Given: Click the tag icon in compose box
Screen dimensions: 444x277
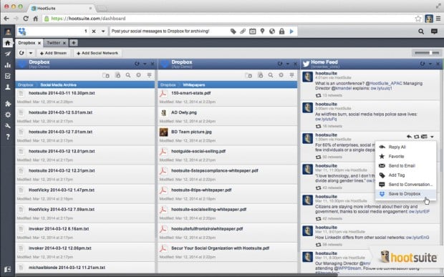Looking at the screenshot, I should (233, 31).
